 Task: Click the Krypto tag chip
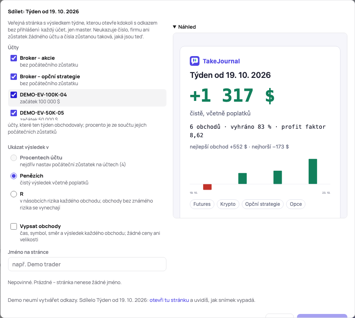point(228,204)
